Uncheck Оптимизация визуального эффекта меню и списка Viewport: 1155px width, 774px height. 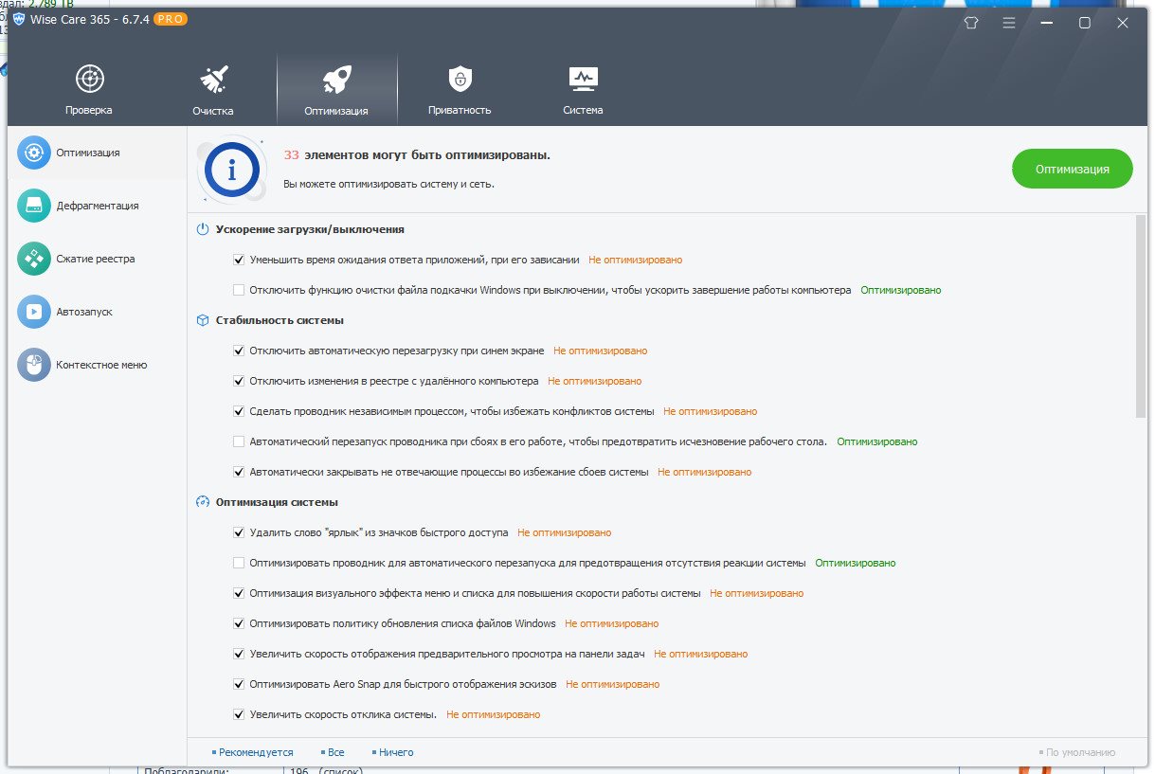click(239, 593)
